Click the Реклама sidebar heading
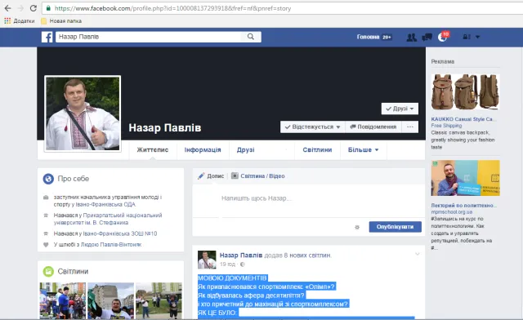The image size is (523, 320). 443,62
